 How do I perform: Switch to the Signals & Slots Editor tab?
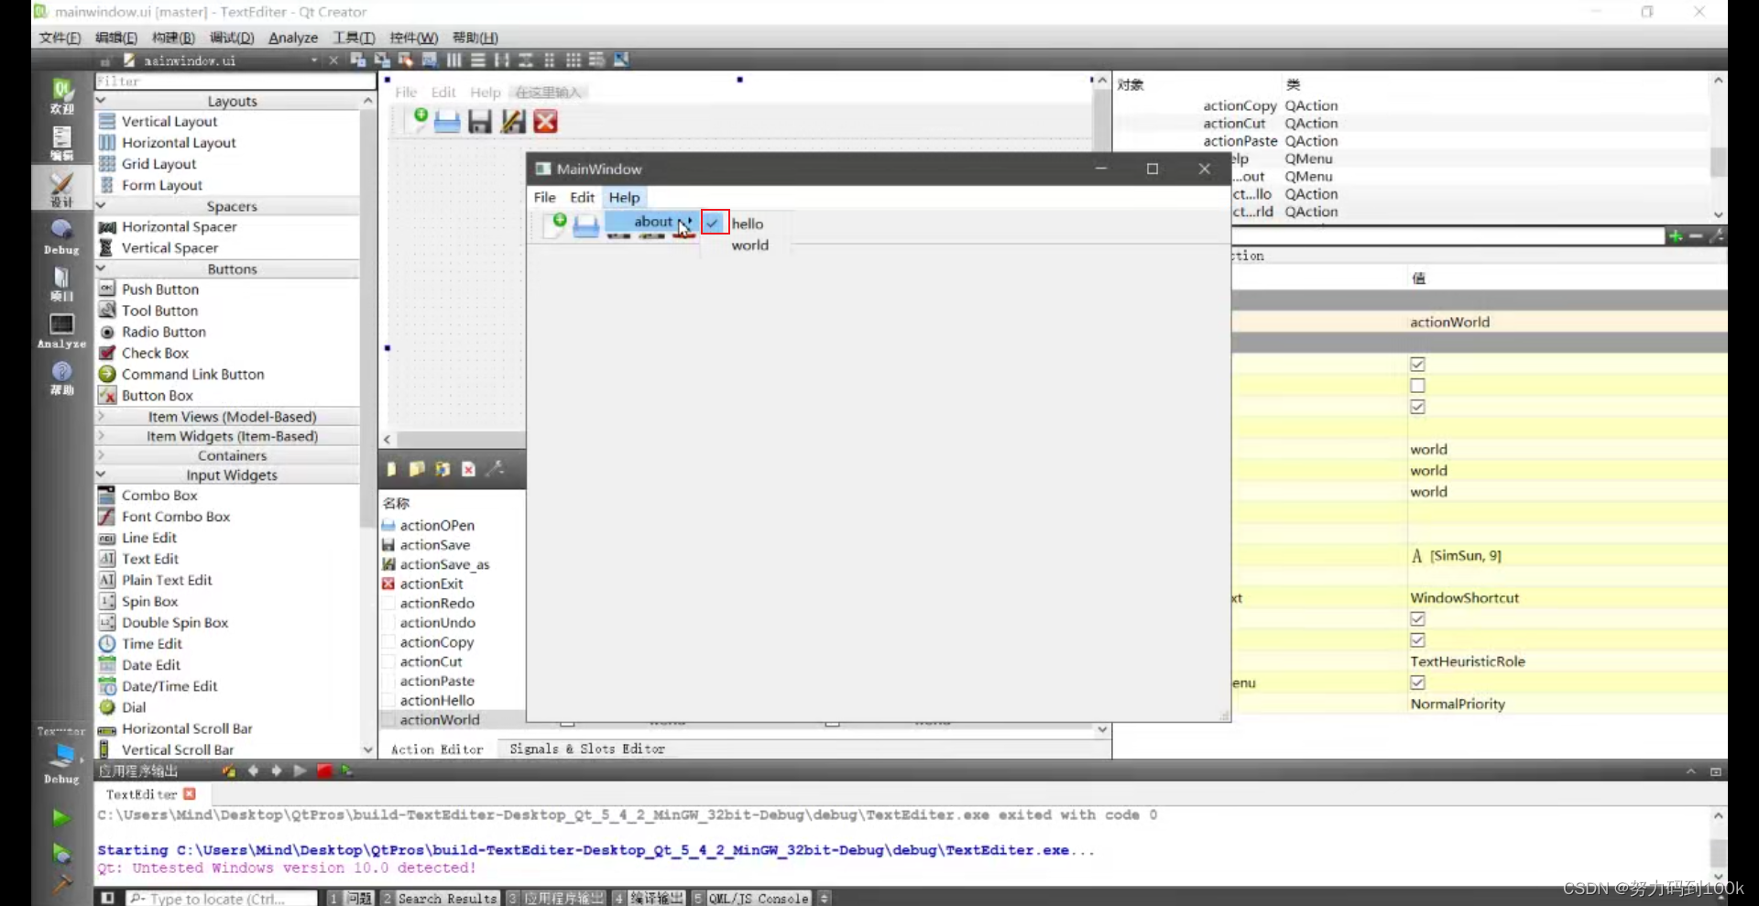click(x=585, y=748)
